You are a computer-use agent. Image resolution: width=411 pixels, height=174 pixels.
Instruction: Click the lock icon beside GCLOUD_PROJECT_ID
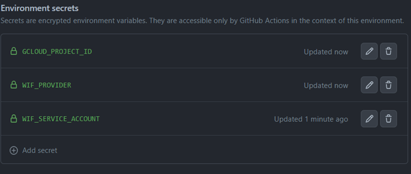13,52
